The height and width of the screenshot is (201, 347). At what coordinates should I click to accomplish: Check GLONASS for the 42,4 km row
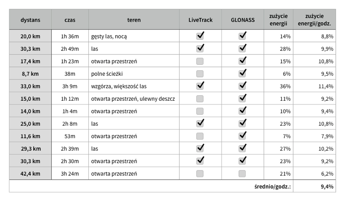click(x=242, y=174)
